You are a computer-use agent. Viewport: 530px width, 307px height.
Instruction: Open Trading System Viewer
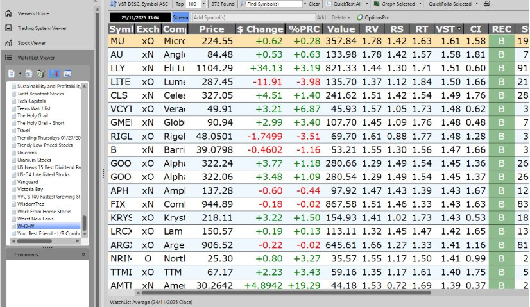pyautogui.click(x=42, y=28)
